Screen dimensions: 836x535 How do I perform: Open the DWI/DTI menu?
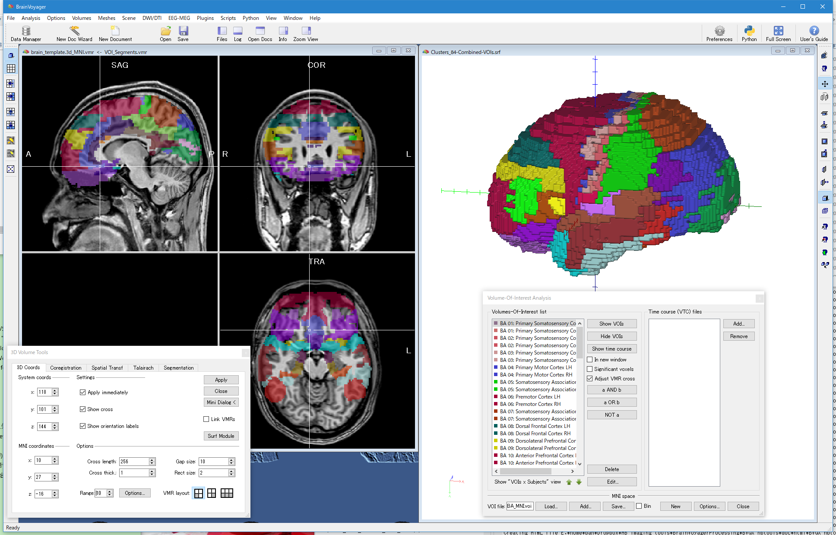(152, 18)
